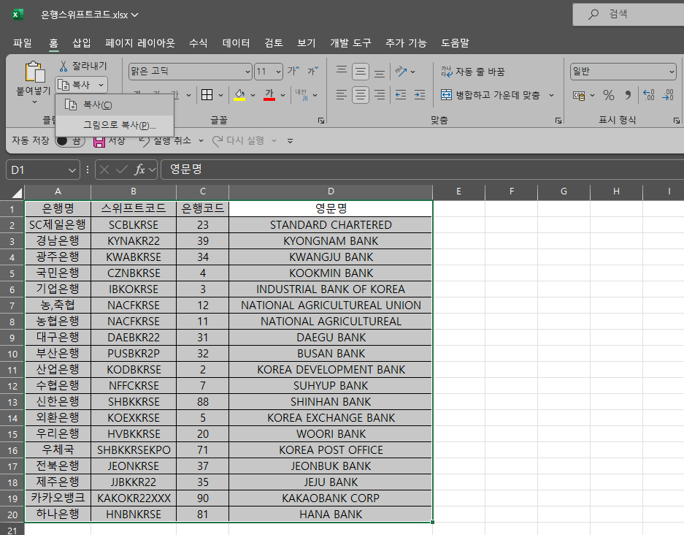Center text horizontally

click(x=361, y=95)
